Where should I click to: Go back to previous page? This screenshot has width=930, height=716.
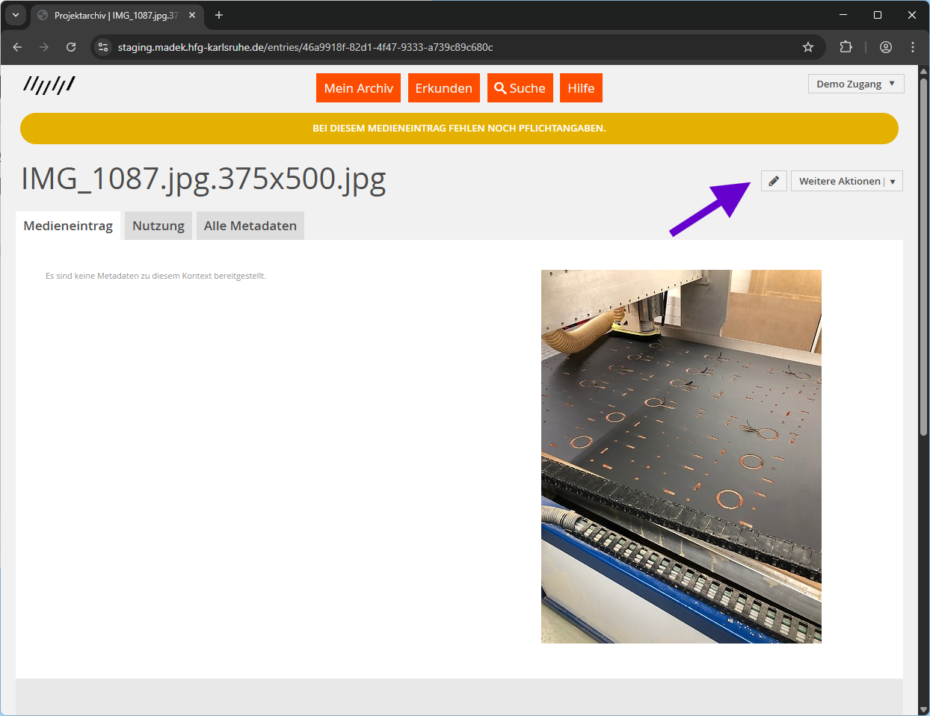tap(17, 47)
